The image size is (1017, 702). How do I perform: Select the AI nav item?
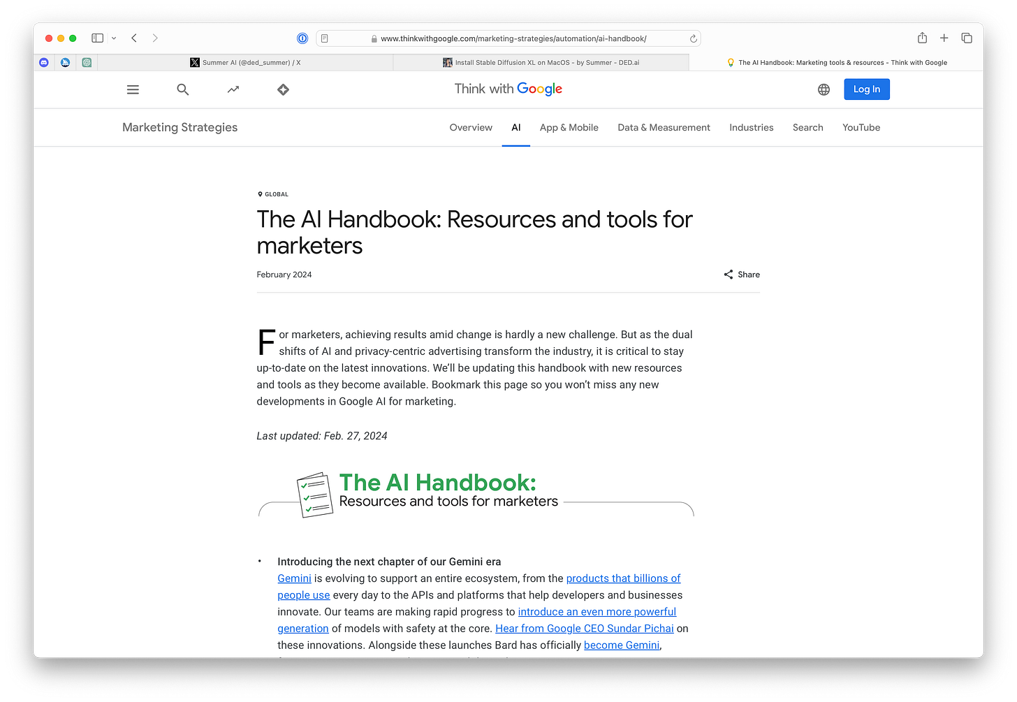click(x=516, y=127)
